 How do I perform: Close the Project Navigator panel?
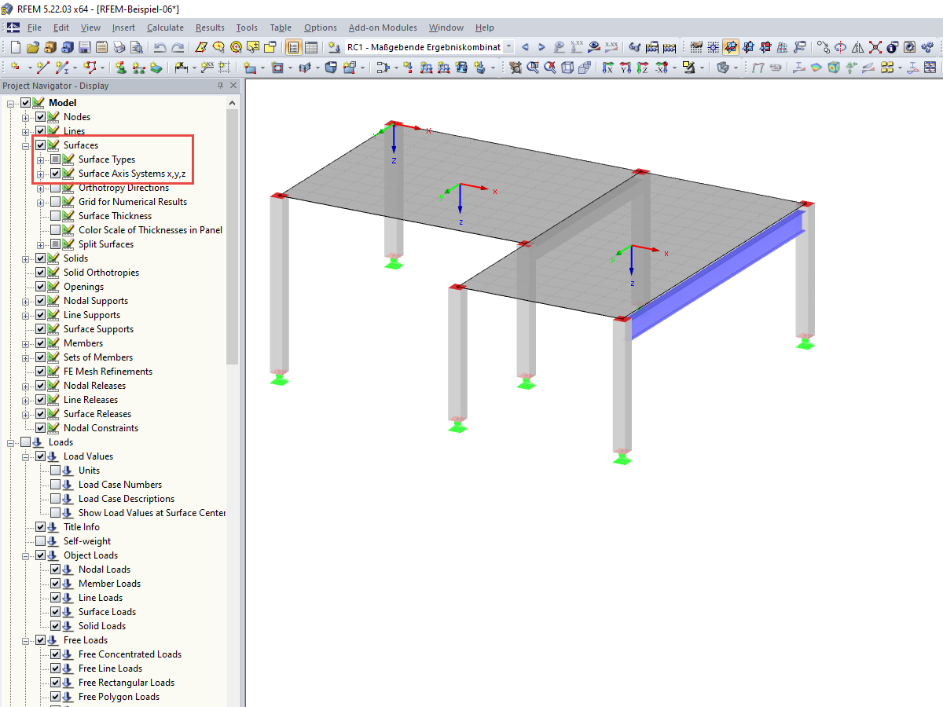(x=233, y=86)
